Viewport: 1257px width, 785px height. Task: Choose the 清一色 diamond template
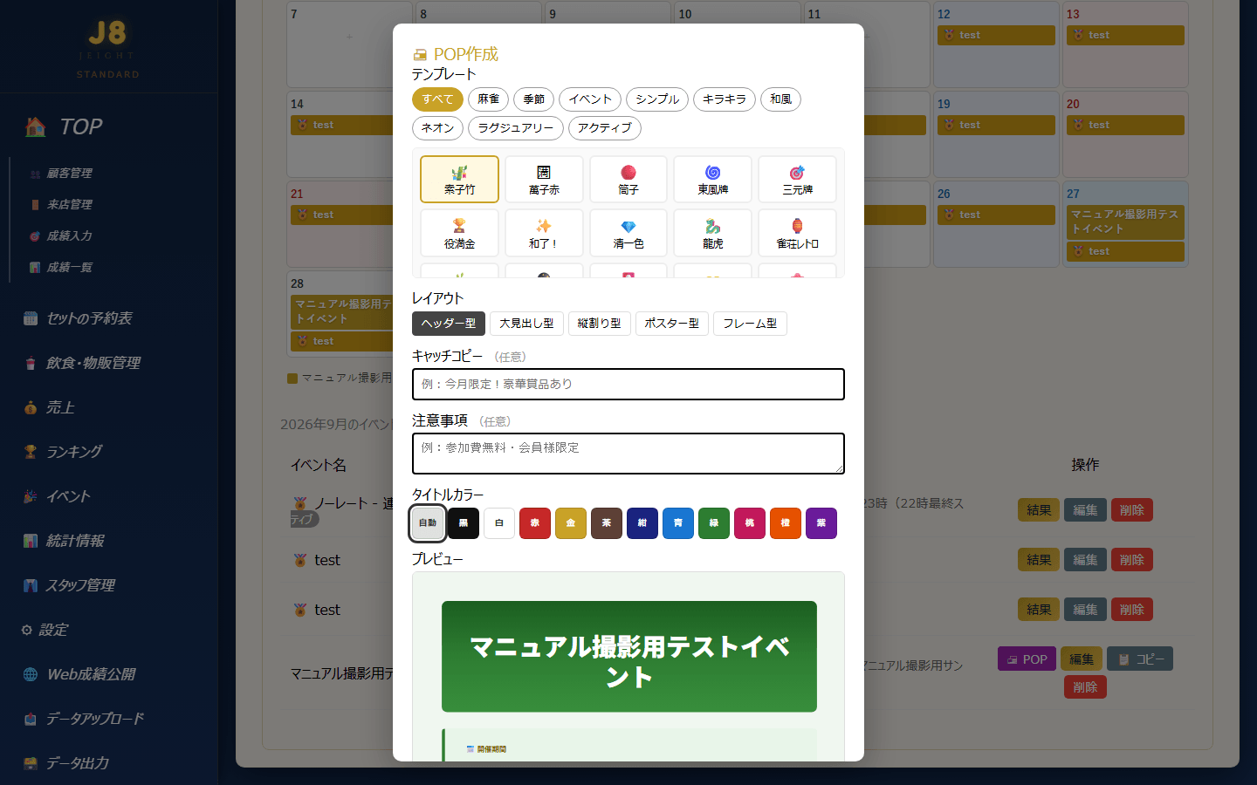628,233
